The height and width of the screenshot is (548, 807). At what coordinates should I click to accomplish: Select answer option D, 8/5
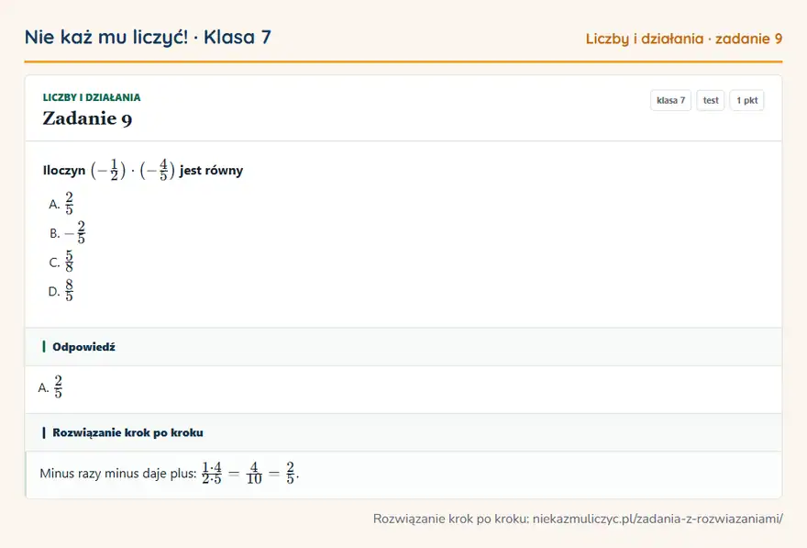click(x=61, y=290)
